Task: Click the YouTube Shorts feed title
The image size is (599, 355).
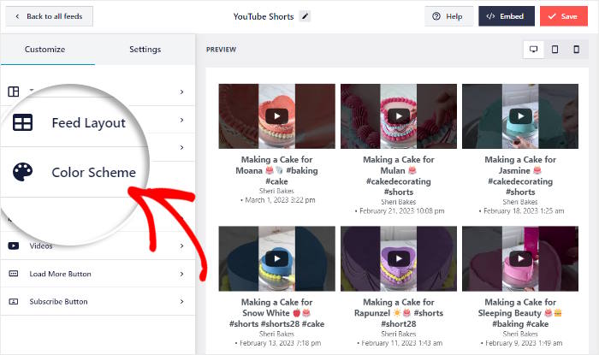Action: pyautogui.click(x=264, y=16)
